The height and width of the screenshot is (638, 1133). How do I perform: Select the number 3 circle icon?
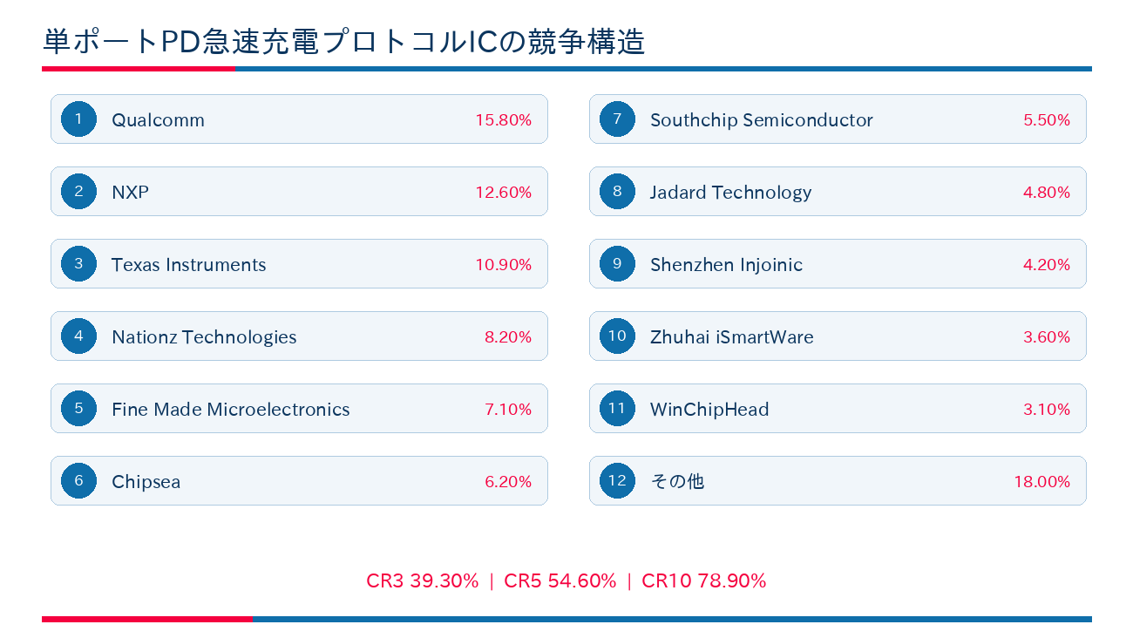click(78, 264)
